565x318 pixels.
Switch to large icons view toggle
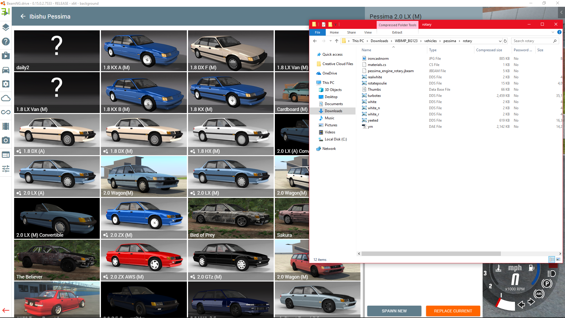point(558,259)
